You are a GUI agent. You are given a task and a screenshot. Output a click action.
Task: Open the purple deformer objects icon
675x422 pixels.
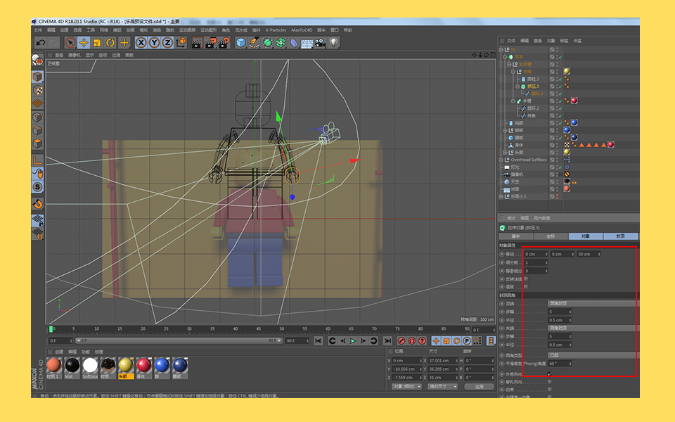tap(294, 43)
